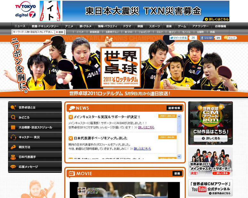
Task: Click the Facebook いいね! button
Action: point(207,38)
